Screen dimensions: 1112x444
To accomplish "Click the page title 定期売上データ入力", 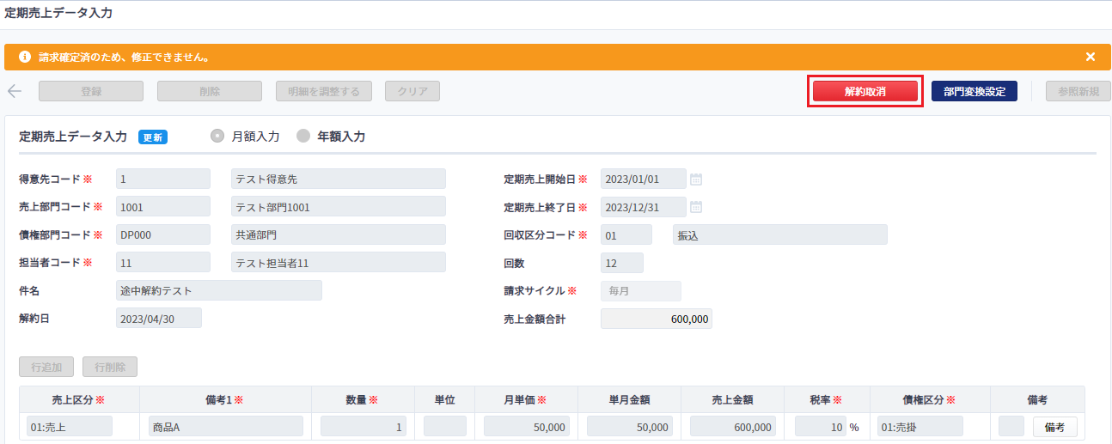I will tap(58, 14).
